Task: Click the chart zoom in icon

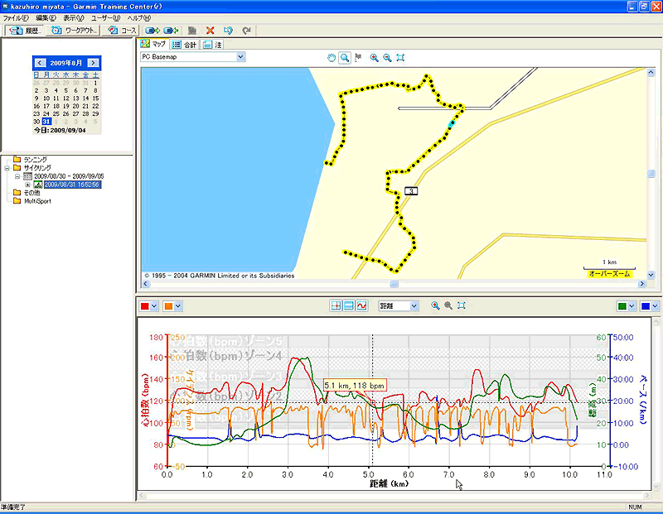Action: 435,305
